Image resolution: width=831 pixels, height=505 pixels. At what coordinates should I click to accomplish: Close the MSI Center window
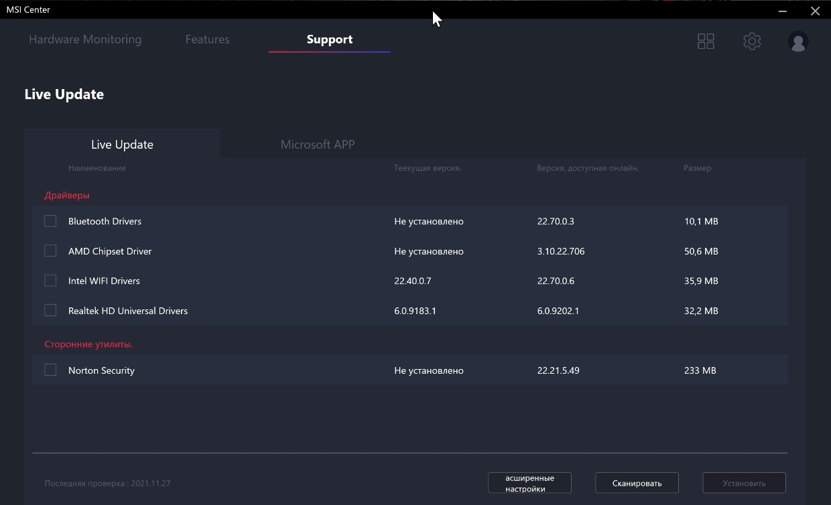[x=815, y=11]
